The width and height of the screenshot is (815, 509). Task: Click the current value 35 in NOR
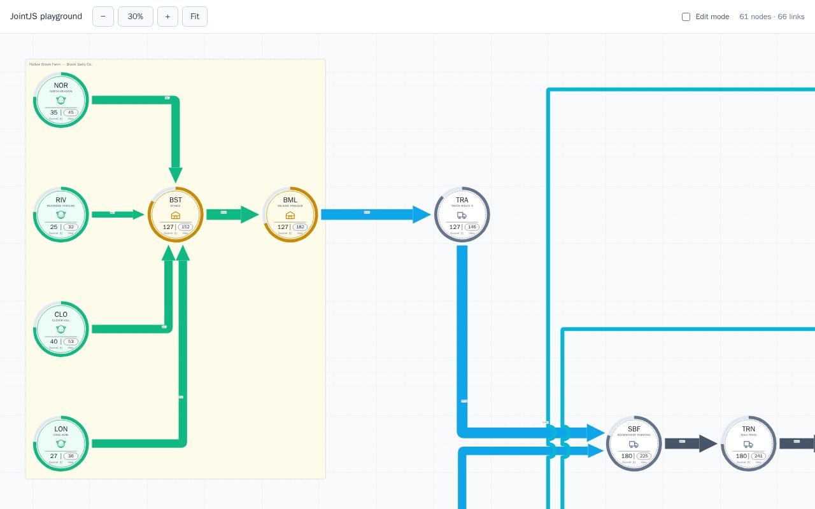point(53,113)
